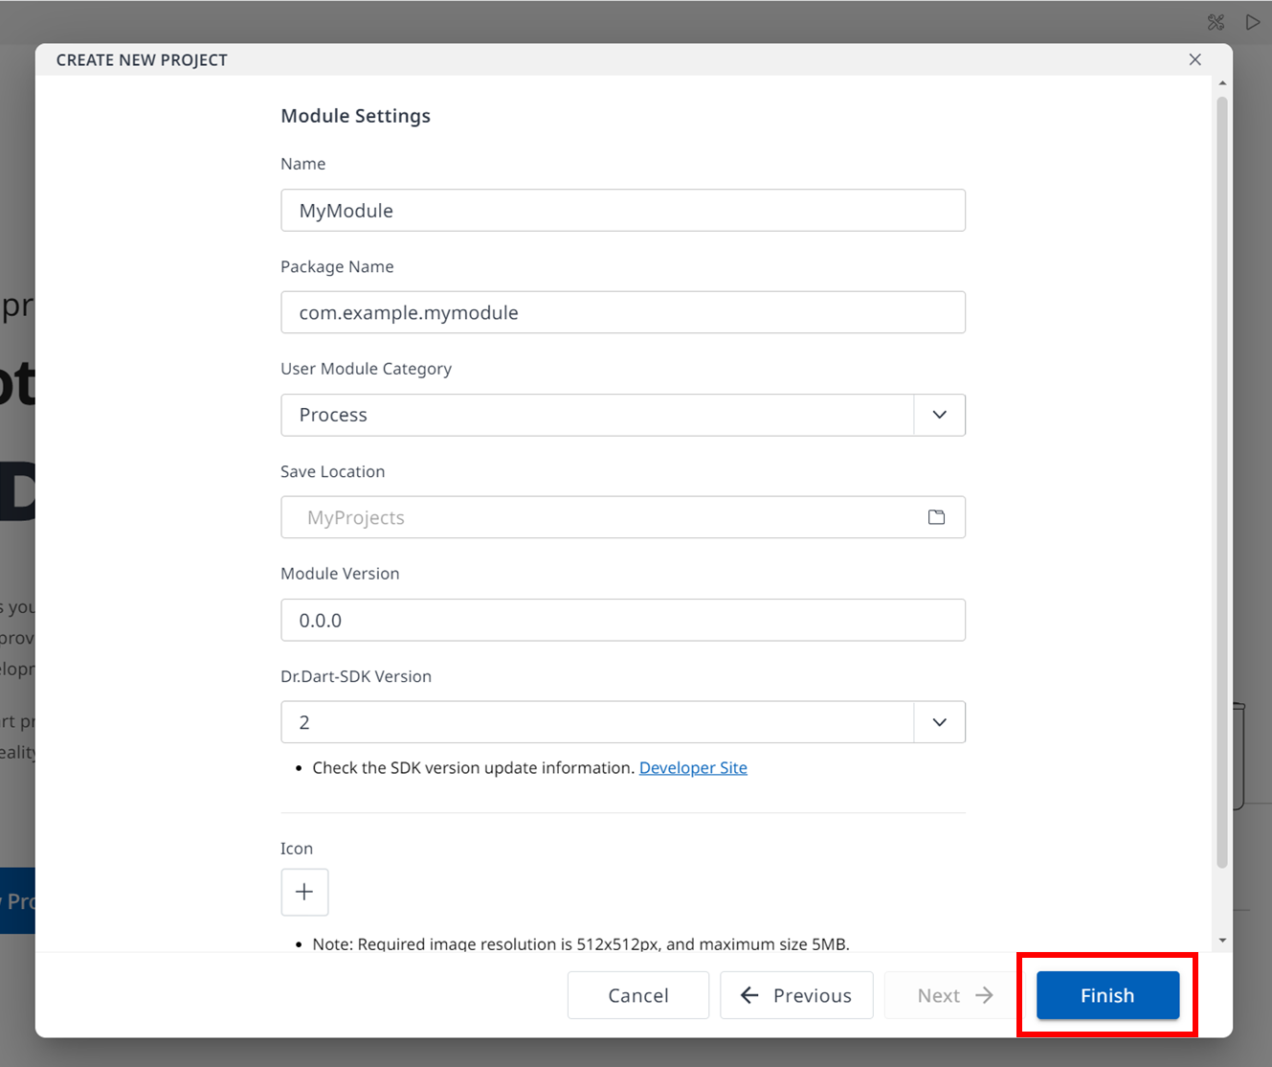Expand the User Module Category dropdown arrow

(939, 415)
